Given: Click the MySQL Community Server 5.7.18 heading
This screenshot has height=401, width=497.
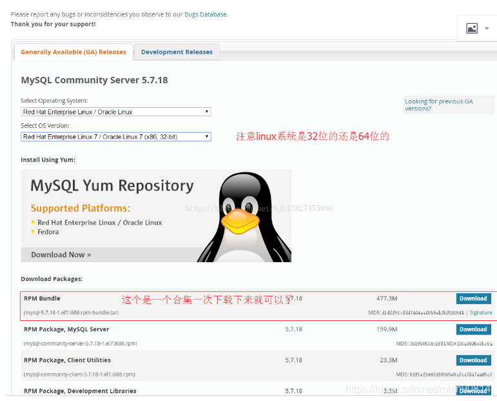Looking at the screenshot, I should tap(95, 80).
